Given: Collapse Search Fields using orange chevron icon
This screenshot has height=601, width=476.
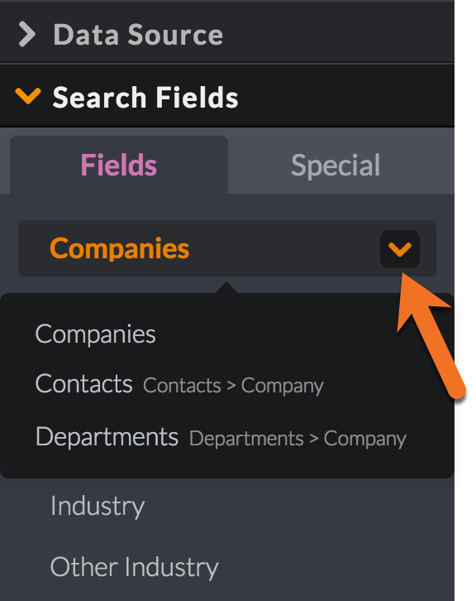Looking at the screenshot, I should pyautogui.click(x=28, y=96).
